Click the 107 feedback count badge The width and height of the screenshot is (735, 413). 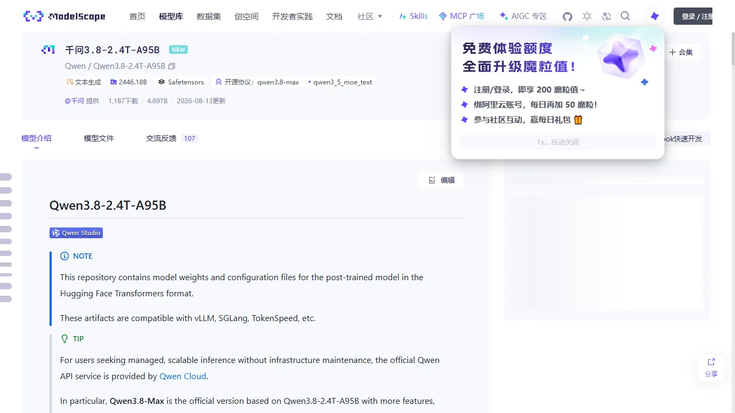pyautogui.click(x=190, y=138)
